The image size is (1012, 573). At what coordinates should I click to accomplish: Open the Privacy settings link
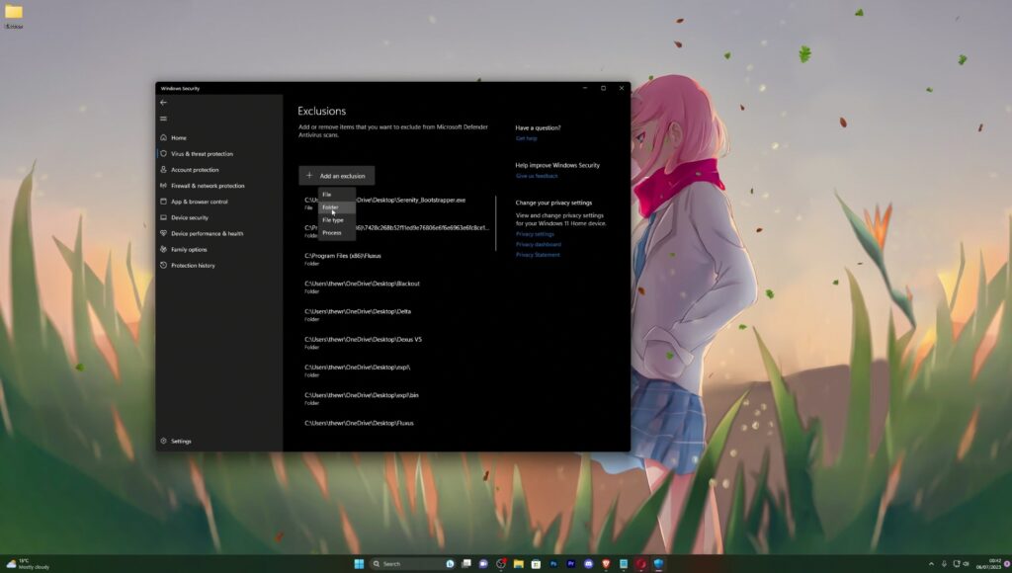(x=535, y=234)
